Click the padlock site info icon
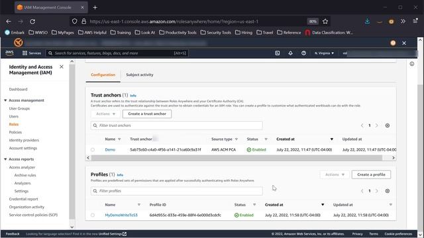This screenshot has width=424, height=238. pos(84,21)
